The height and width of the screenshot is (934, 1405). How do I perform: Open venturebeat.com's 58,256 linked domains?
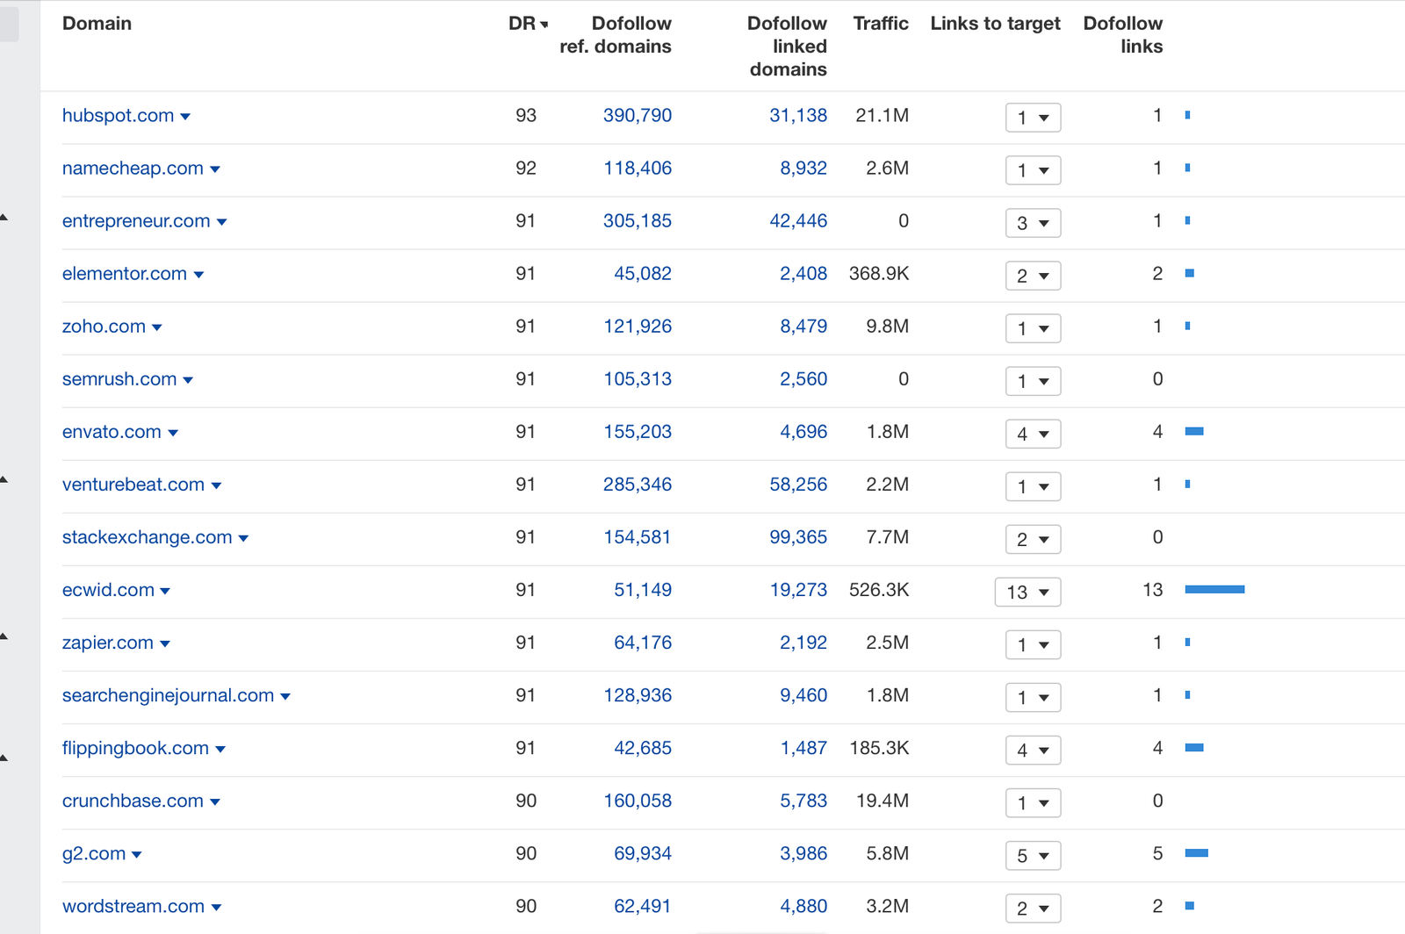point(798,485)
